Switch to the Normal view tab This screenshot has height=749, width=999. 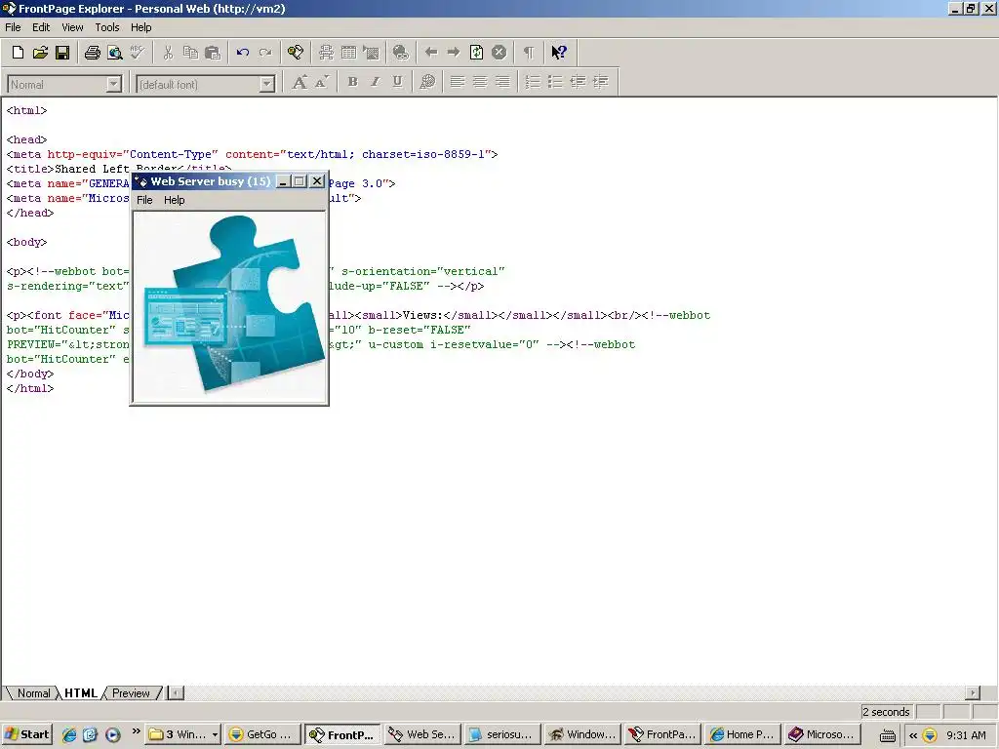pos(33,693)
